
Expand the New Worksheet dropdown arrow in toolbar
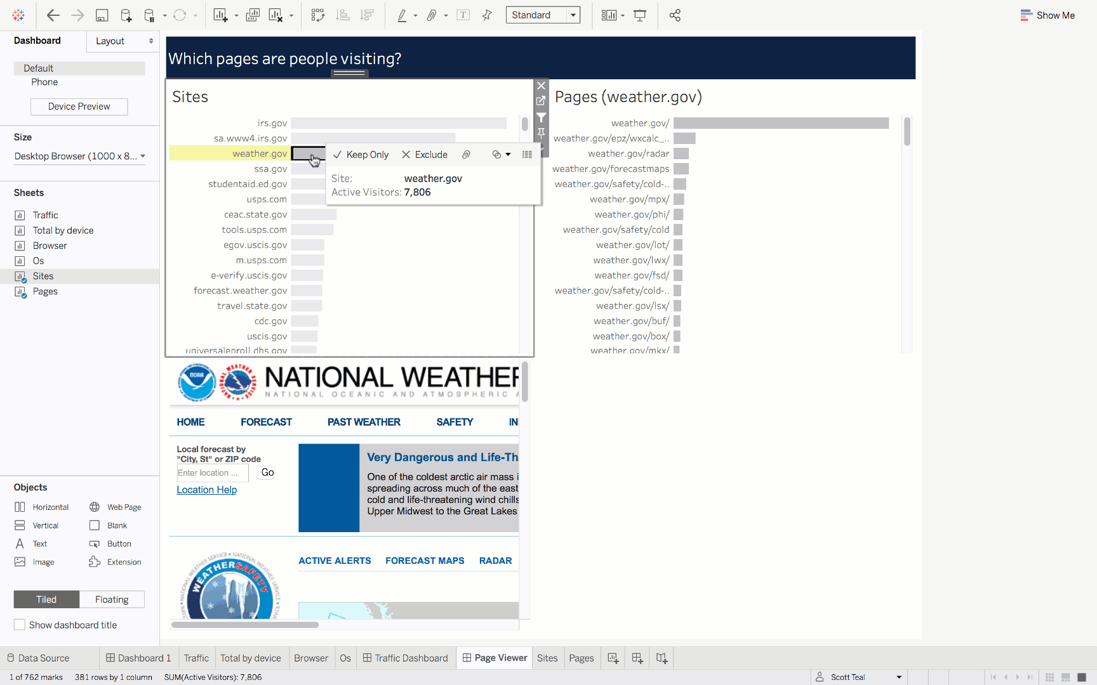pos(236,16)
